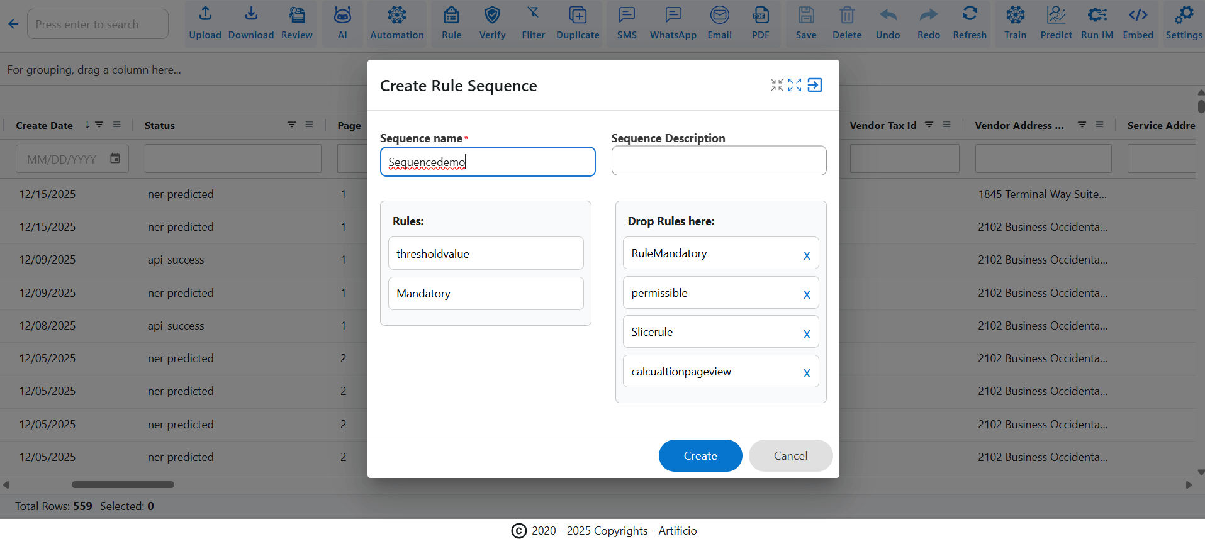The height and width of the screenshot is (539, 1205).
Task: Click the Upload toolbar icon
Action: coord(205,14)
